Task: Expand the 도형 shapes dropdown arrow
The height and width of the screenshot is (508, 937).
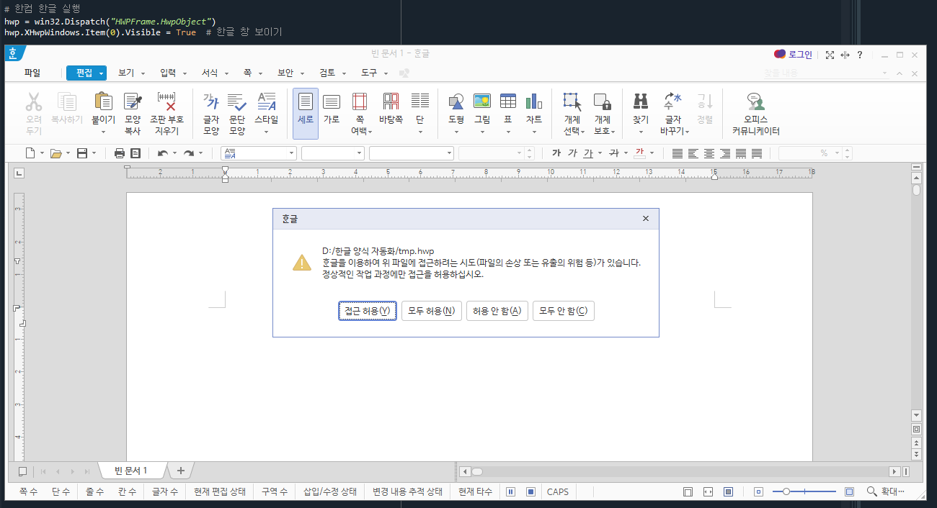Action: pyautogui.click(x=456, y=132)
